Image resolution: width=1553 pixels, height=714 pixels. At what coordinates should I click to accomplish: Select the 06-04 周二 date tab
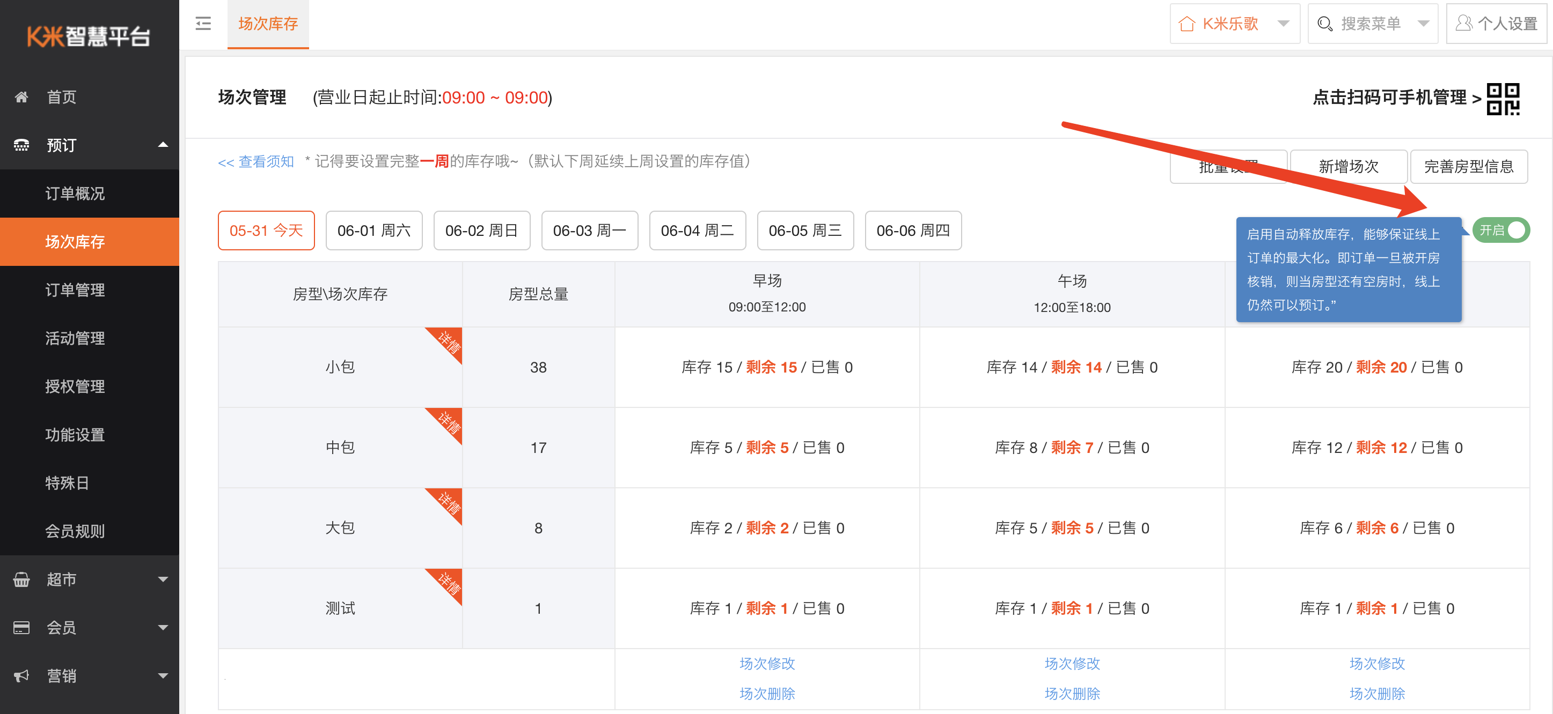[x=698, y=230]
